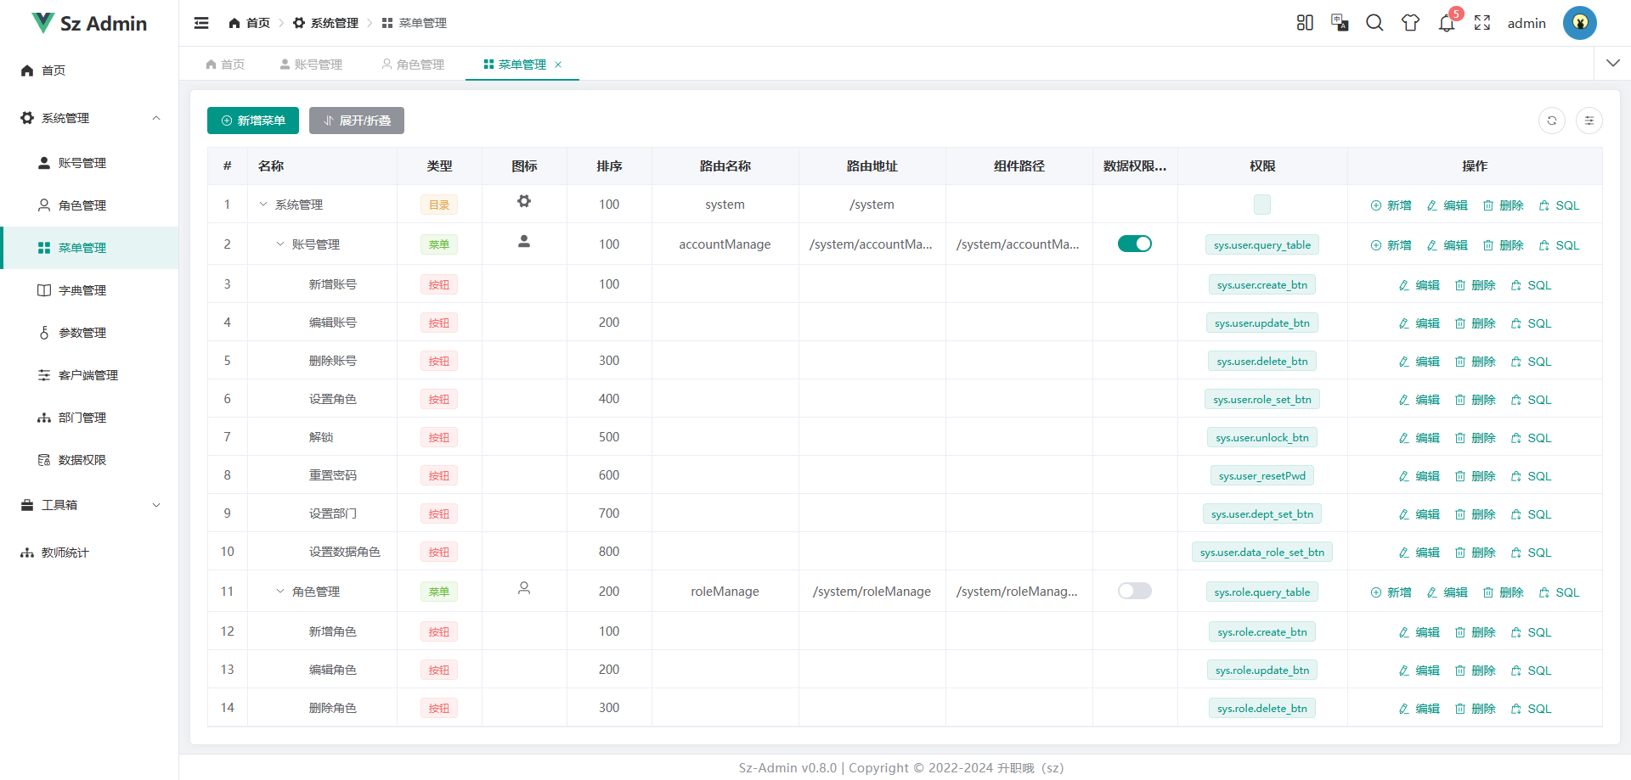The height and width of the screenshot is (780, 1631).
Task: Open the notification bell
Action: [1447, 23]
